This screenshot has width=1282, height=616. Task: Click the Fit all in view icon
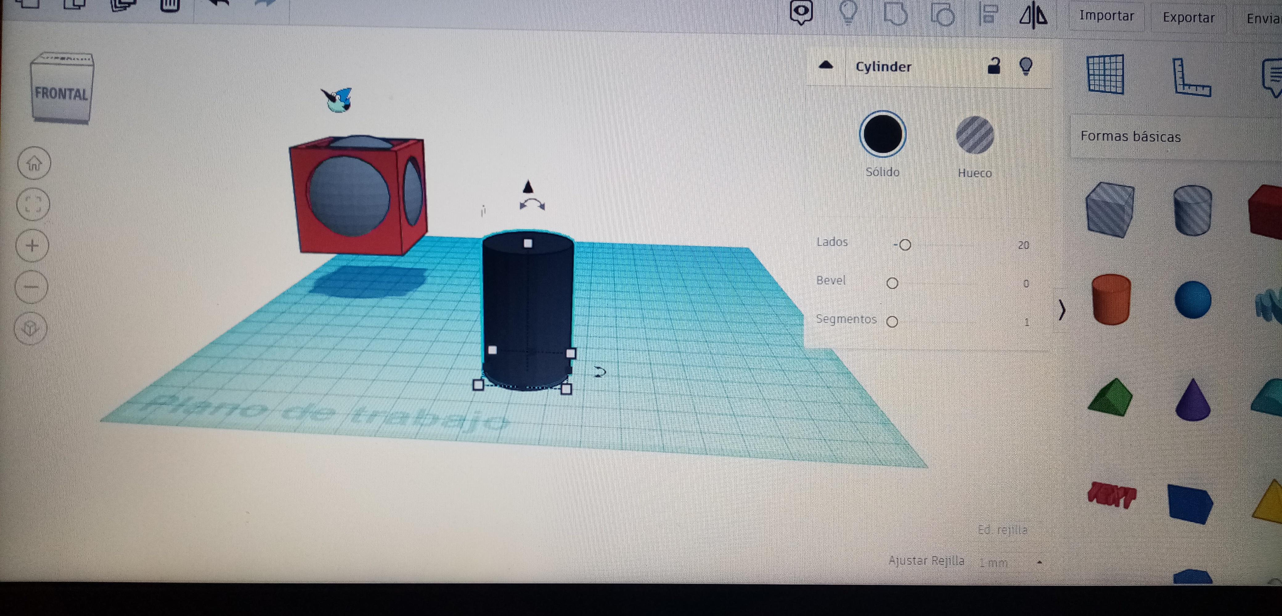click(x=33, y=204)
